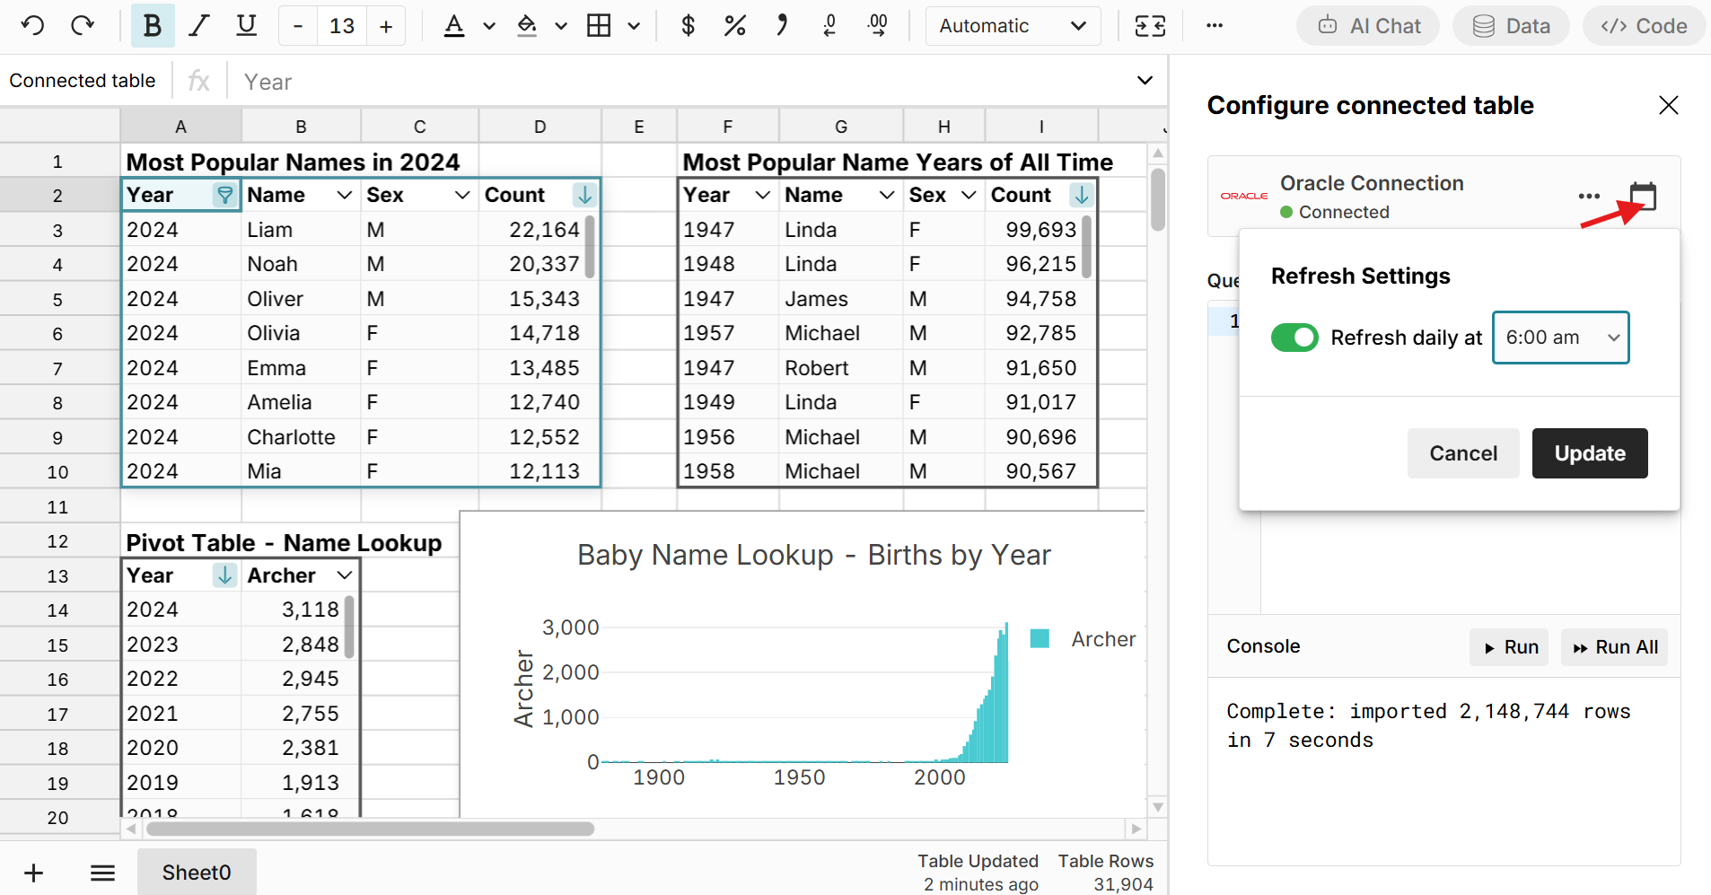Open the Automatic number format dropdown
This screenshot has width=1711, height=895.
[1012, 26]
